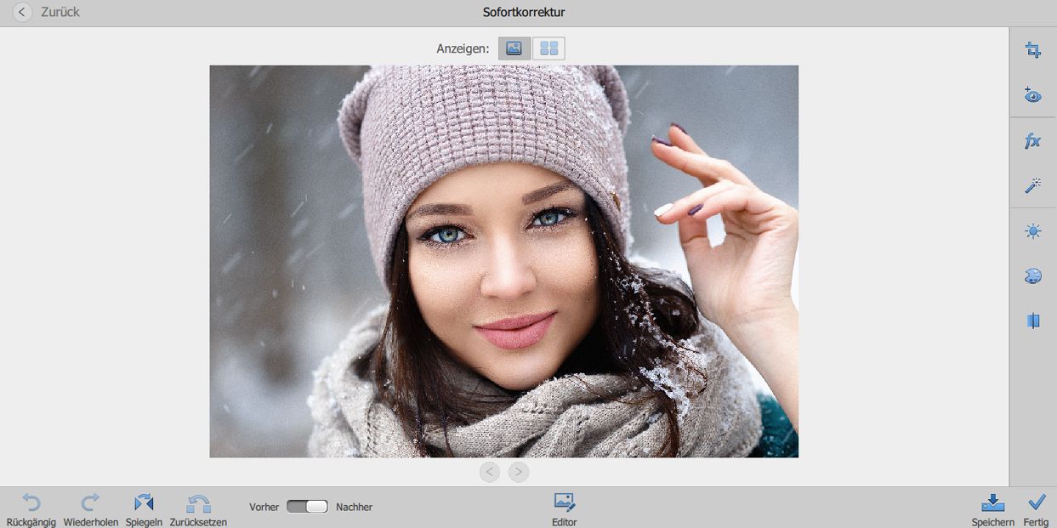1057x528 pixels.
Task: Redo with the Wiederholen button
Action: point(91,510)
